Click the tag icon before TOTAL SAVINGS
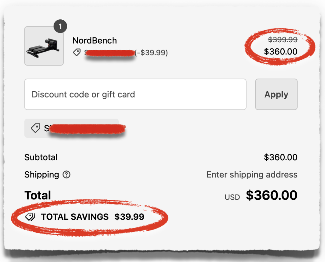This screenshot has width=325, height=262. click(x=30, y=217)
